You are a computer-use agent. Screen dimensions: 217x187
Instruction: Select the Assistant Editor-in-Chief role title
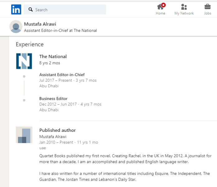click(62, 75)
